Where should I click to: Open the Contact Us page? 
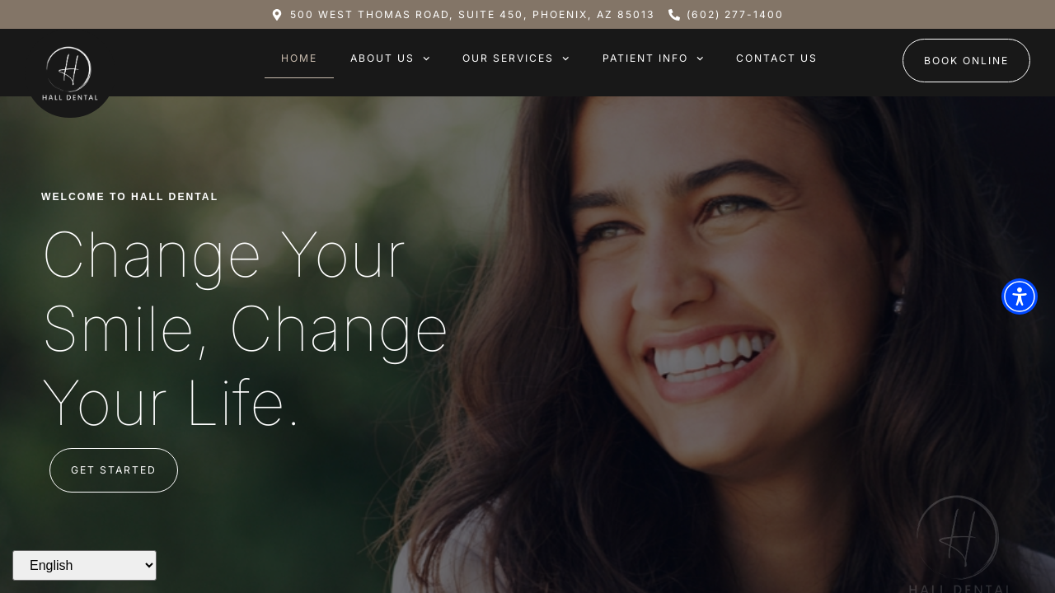[x=776, y=58]
